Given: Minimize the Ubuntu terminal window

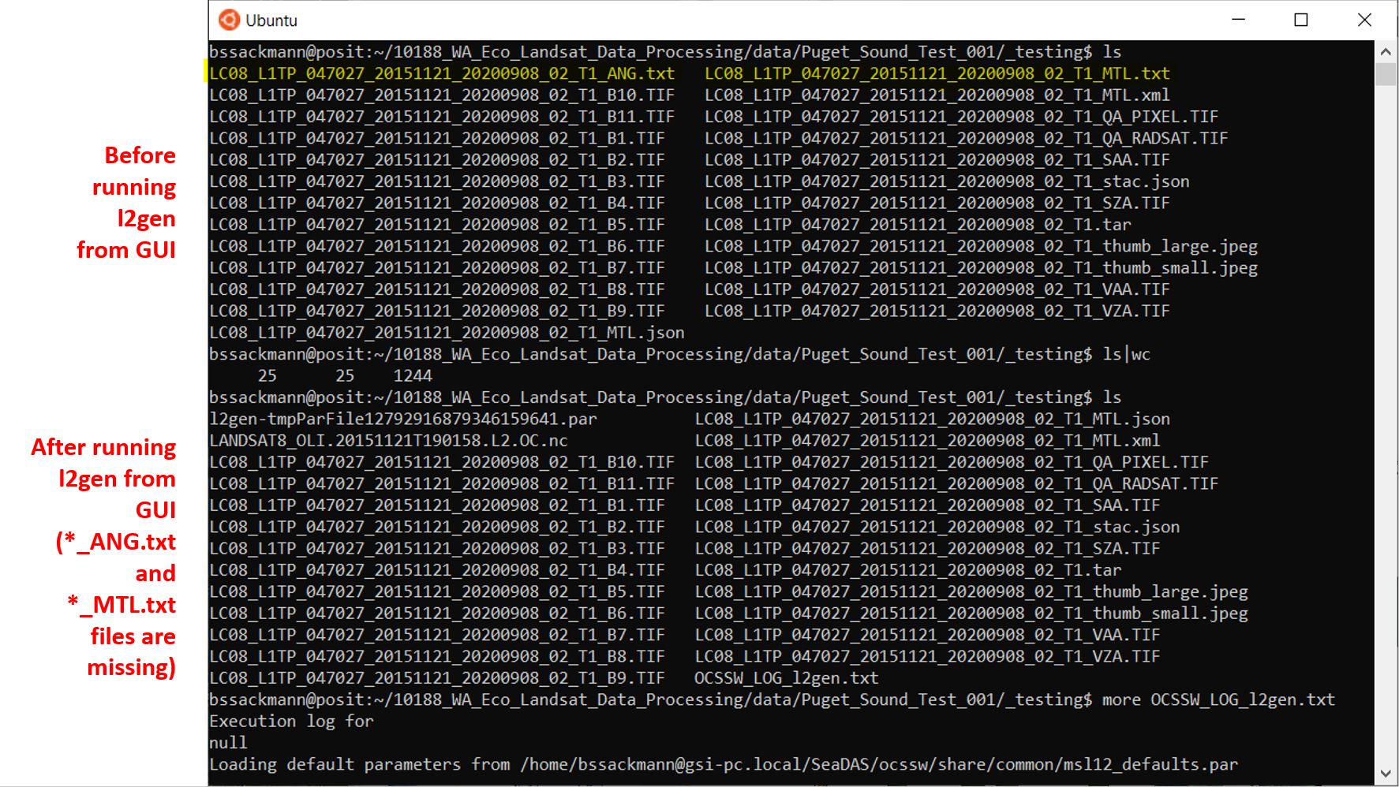Looking at the screenshot, I should click(1238, 20).
